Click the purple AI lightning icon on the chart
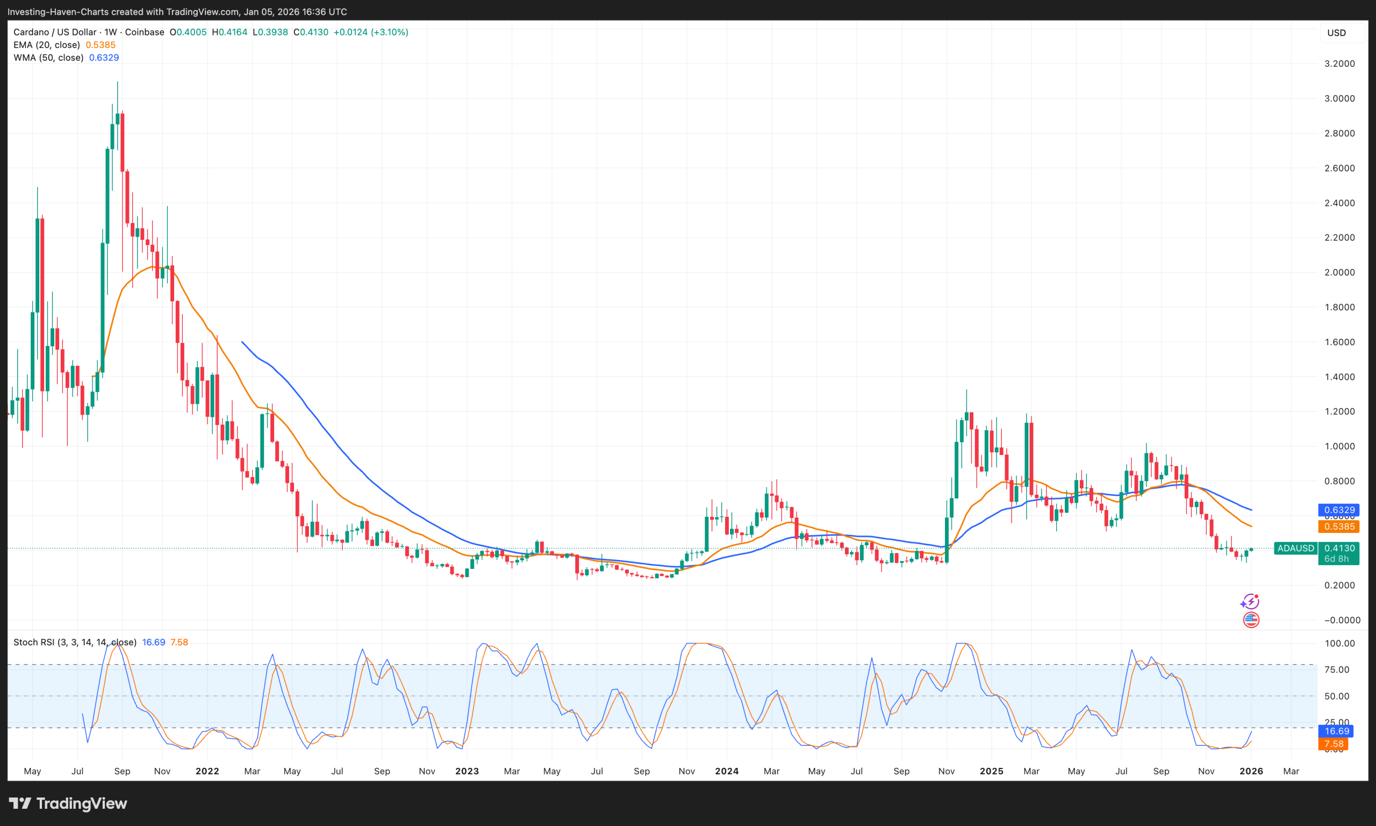The width and height of the screenshot is (1376, 826). 1251,601
